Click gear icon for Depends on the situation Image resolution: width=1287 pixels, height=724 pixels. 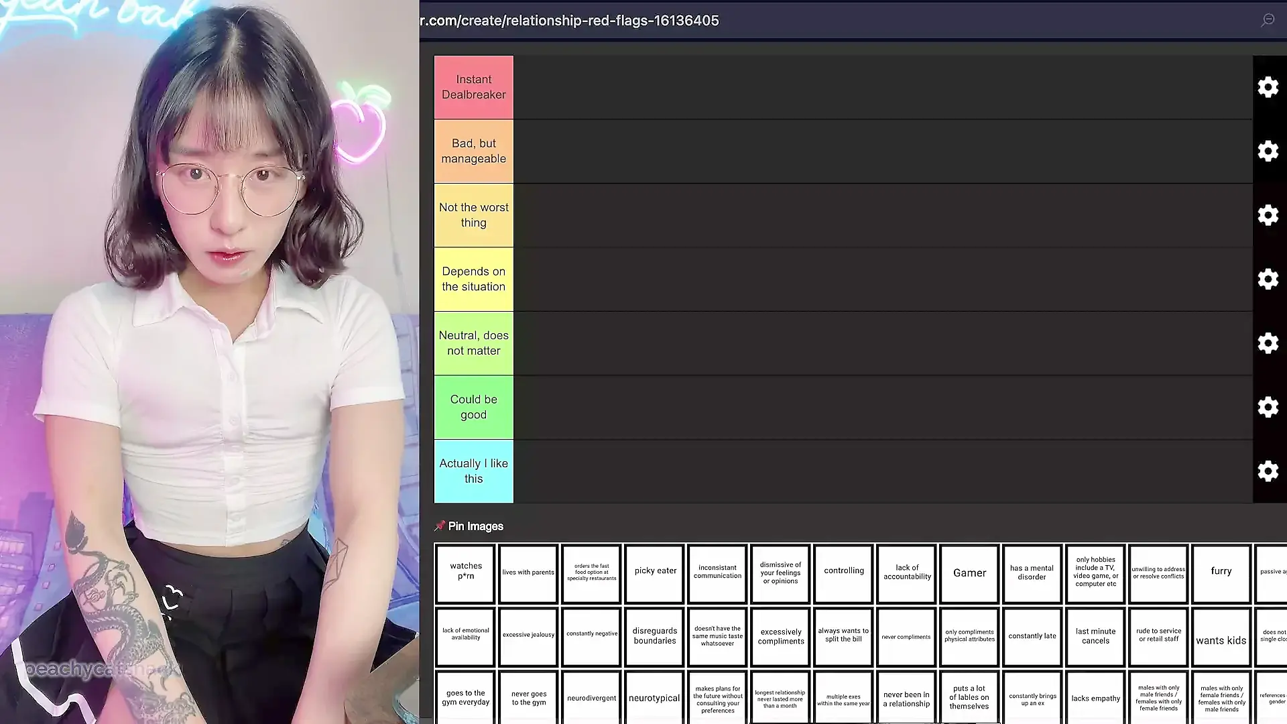1268,279
